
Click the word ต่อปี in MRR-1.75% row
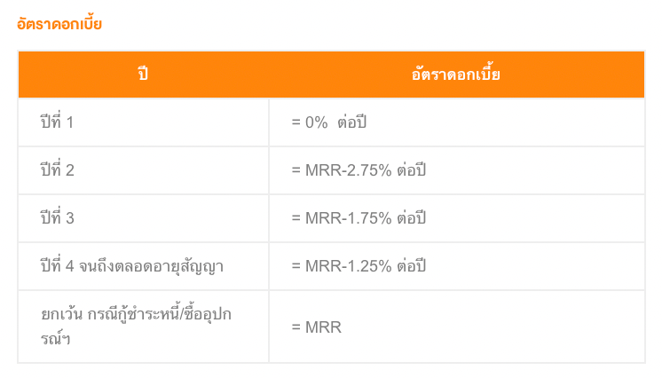coord(411,218)
